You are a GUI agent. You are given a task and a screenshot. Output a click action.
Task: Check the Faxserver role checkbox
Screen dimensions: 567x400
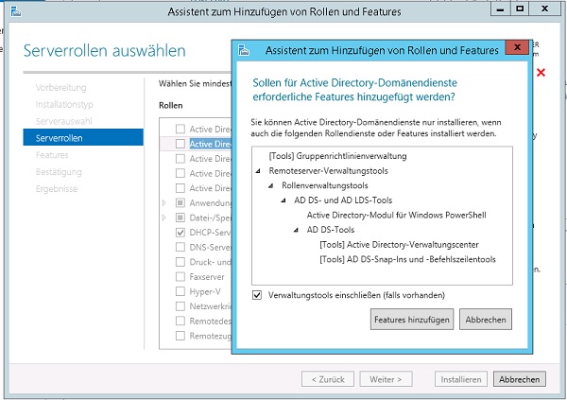(180, 277)
